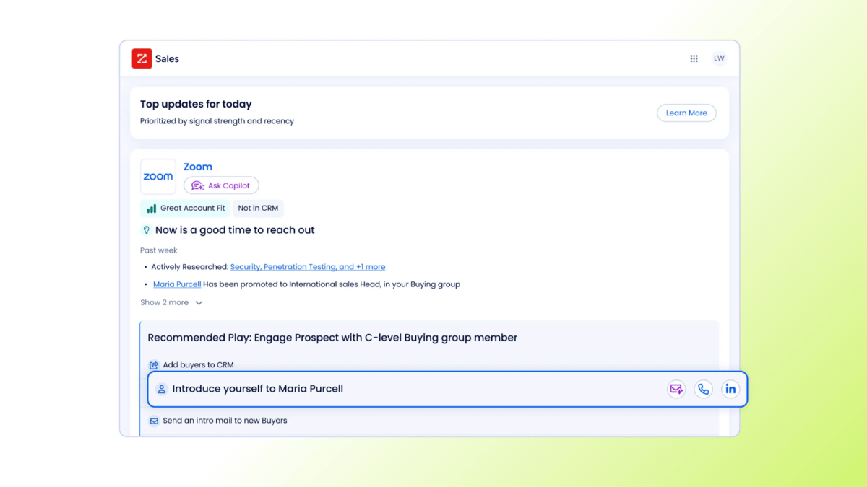
Task: Open Security, Penetration Testing topics link
Action: click(x=307, y=267)
